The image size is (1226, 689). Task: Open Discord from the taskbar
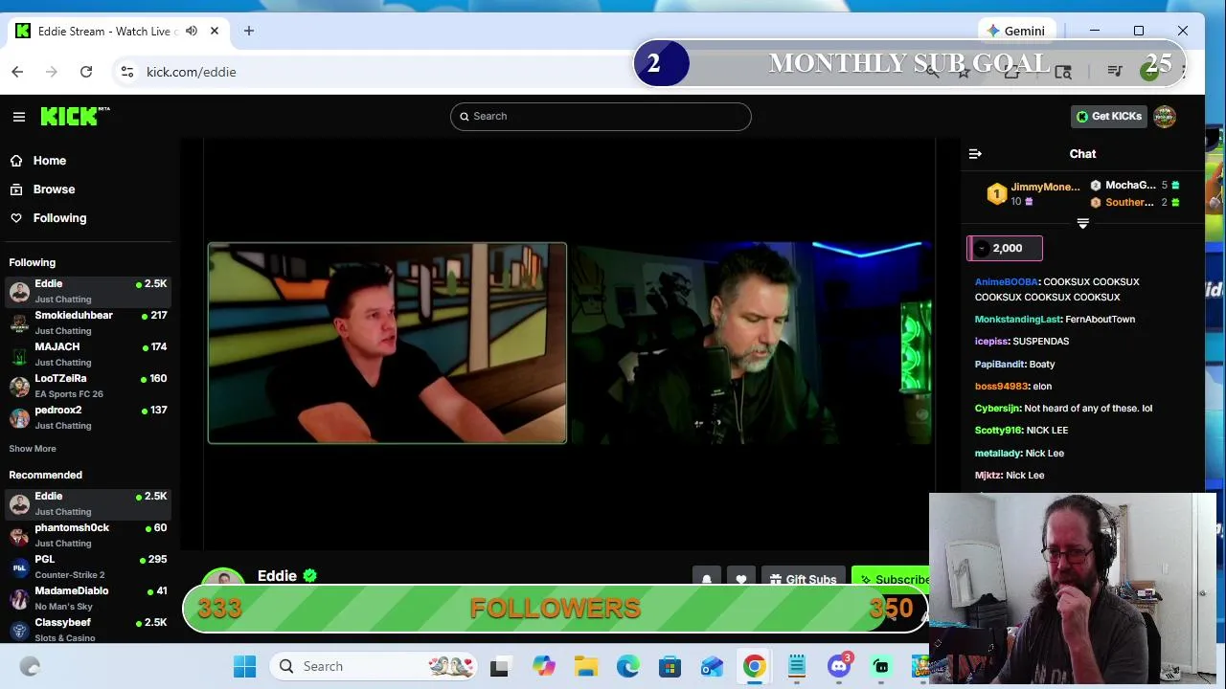[x=840, y=666]
